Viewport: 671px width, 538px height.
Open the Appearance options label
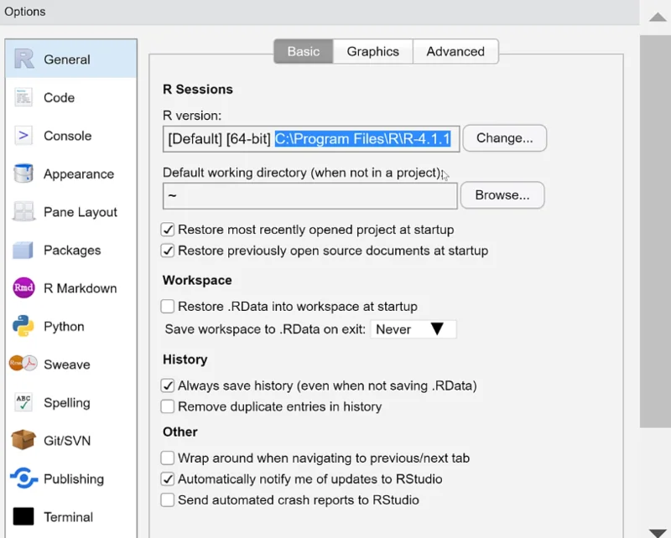tap(79, 174)
